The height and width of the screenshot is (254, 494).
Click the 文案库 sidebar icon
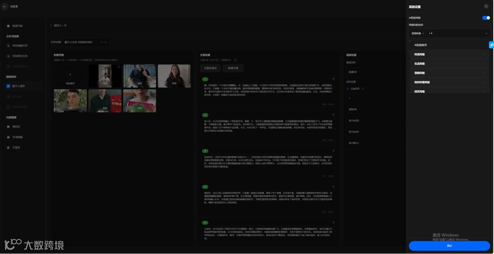point(9,147)
